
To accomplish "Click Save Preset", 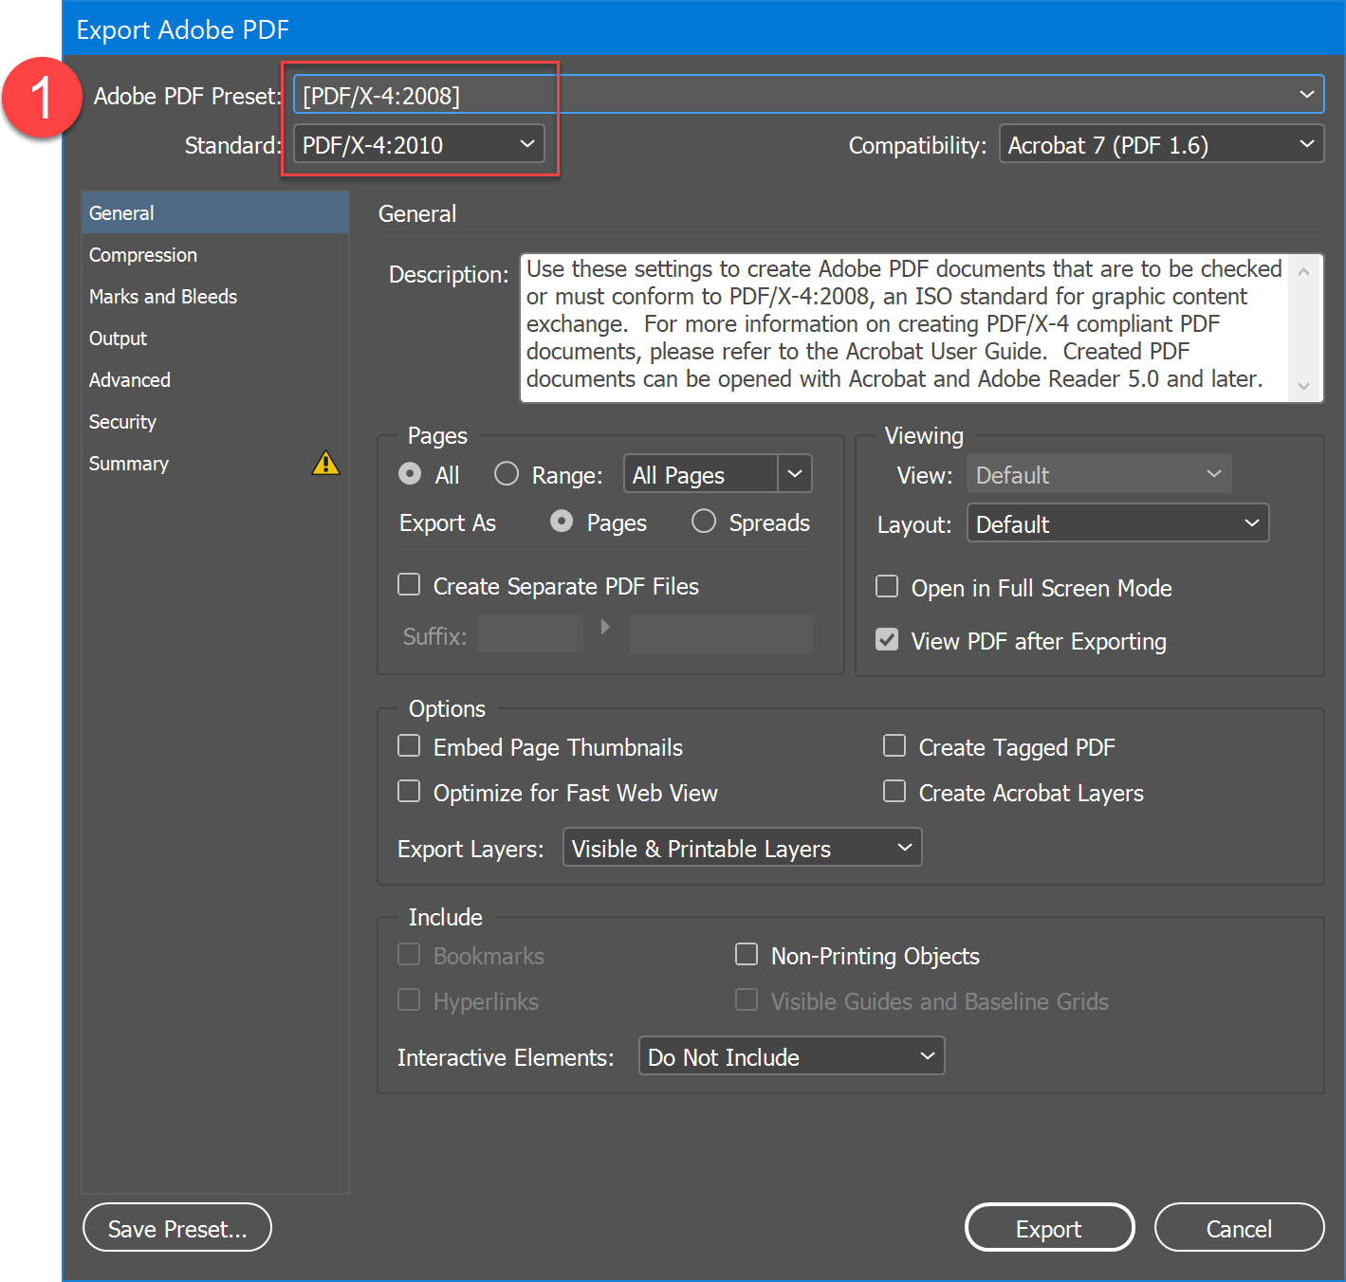I will (x=176, y=1227).
